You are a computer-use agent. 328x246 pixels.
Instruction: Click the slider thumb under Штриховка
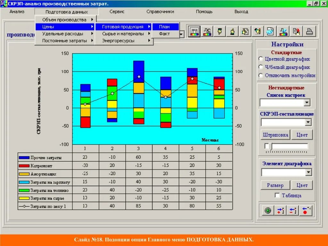[x=270, y=146]
